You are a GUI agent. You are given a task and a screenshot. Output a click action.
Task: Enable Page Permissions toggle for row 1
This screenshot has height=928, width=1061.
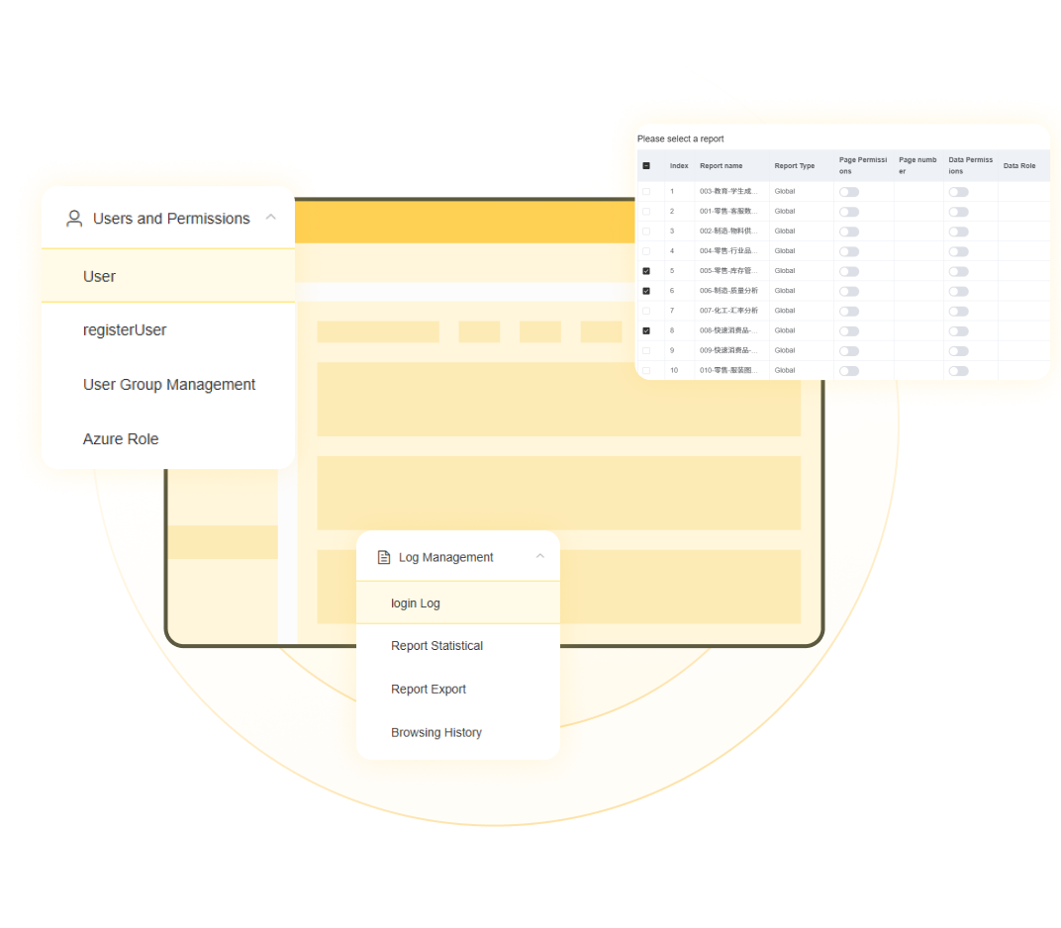849,192
